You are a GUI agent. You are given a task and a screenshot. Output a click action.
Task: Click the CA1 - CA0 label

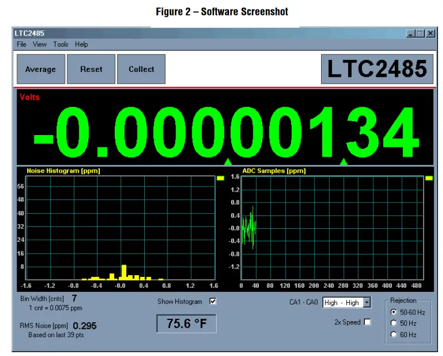tap(303, 302)
